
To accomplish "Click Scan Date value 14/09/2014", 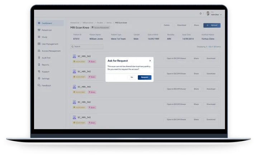I will click(x=188, y=39).
